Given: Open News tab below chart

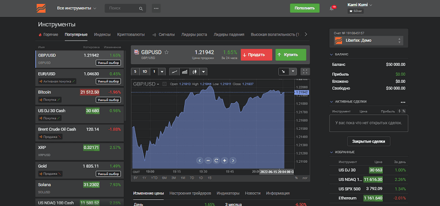Looking at the screenshot, I should (252, 193).
